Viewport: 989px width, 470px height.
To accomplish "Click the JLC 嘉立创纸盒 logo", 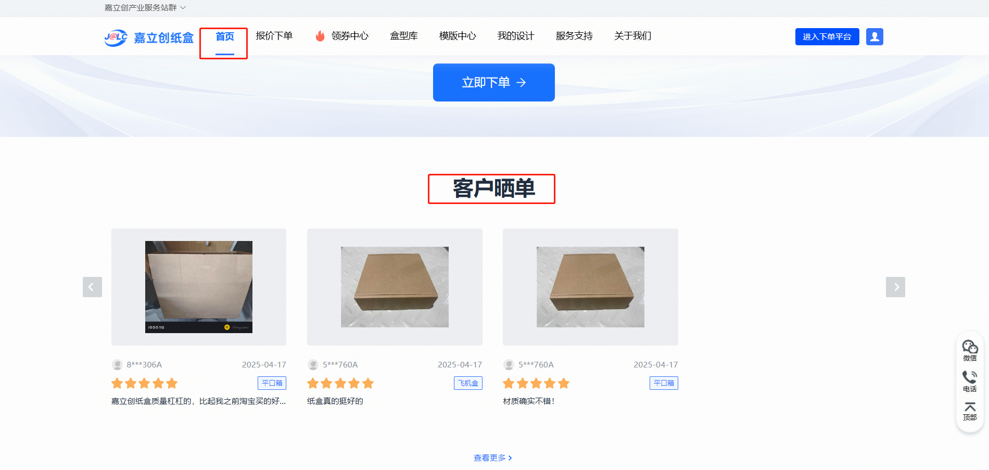I will [149, 37].
